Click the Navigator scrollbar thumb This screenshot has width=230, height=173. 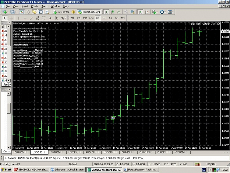point(9,108)
